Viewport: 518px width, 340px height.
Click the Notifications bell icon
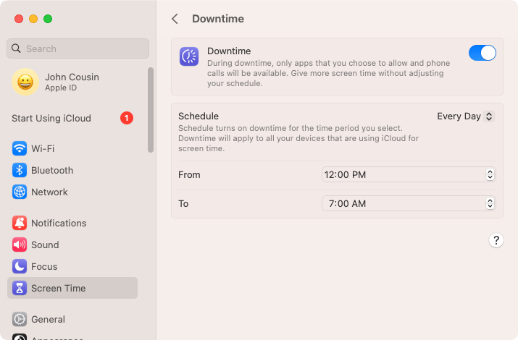pyautogui.click(x=20, y=223)
